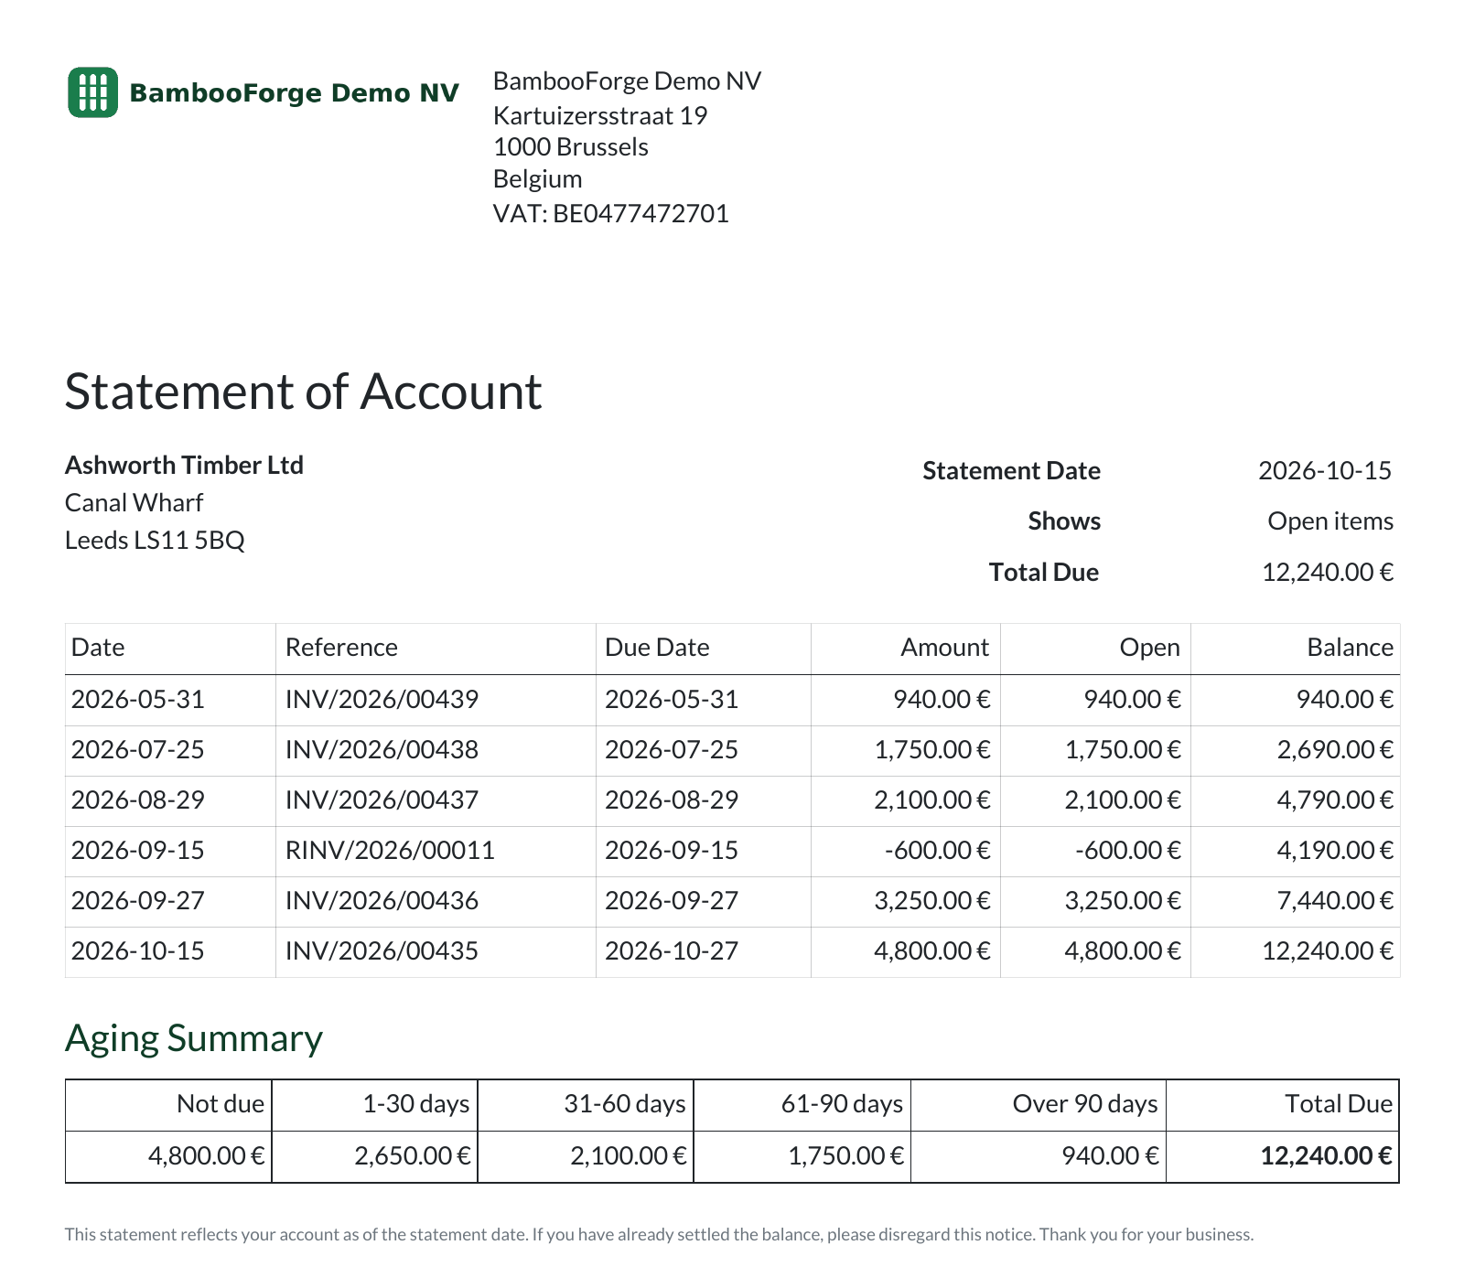
Task: Click the BambooForge green logo icon
Action: [x=92, y=92]
